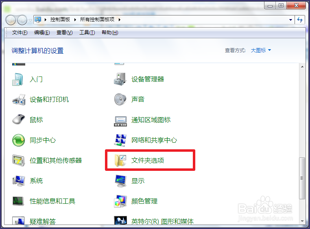The width and height of the screenshot is (310, 229).
Task: Open the 疑难解答 icon
Action: tap(18, 220)
